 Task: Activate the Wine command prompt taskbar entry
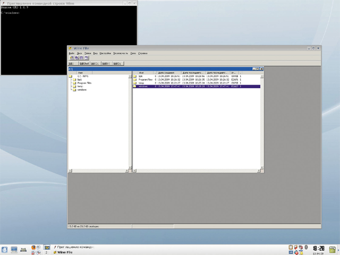[74, 247]
